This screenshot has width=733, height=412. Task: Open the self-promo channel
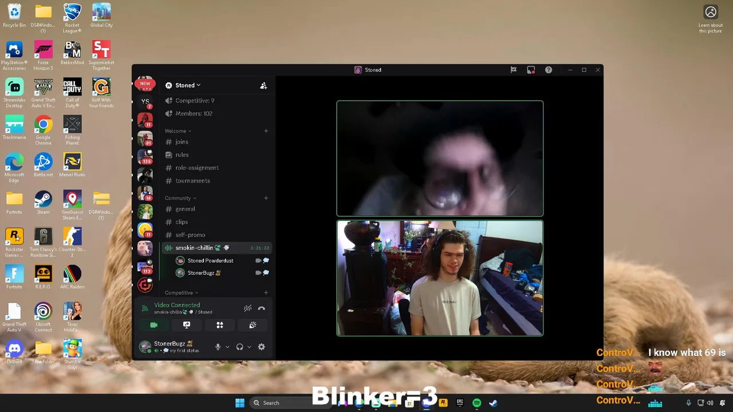pyautogui.click(x=217, y=235)
